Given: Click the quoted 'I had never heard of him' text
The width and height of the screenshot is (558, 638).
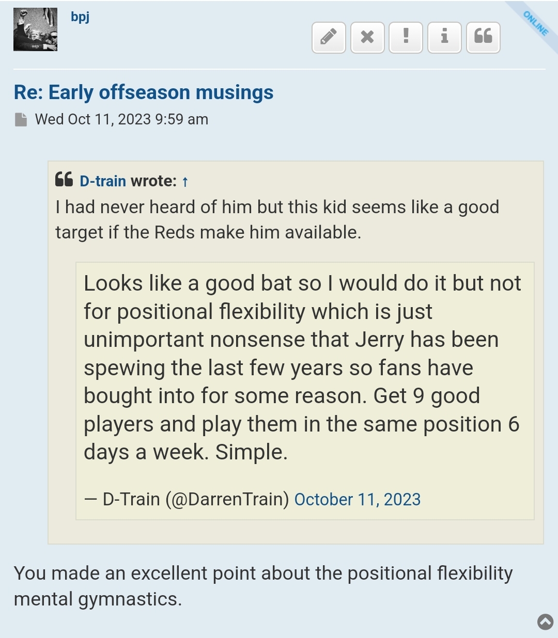Looking at the screenshot, I should [x=277, y=219].
